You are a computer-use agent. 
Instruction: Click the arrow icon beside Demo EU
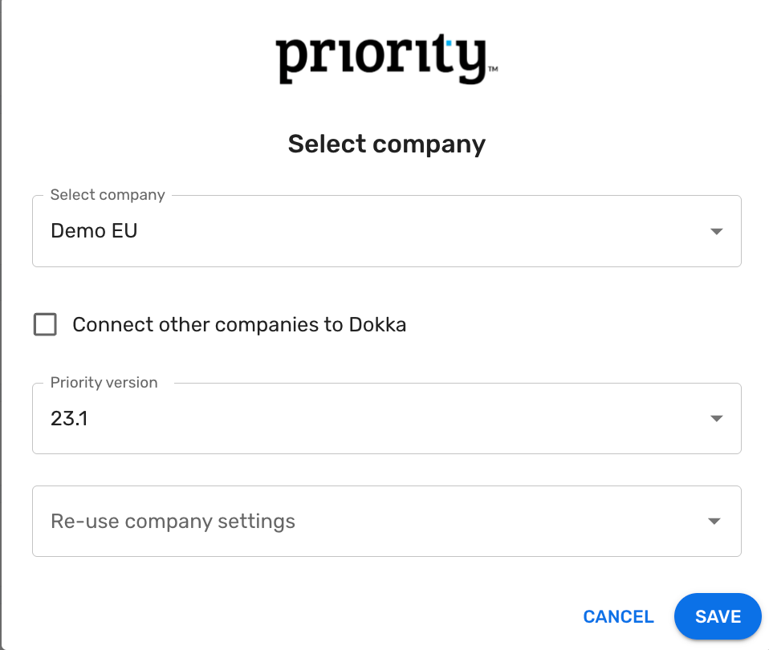[716, 232]
